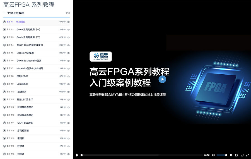Open the 数码管动态显示 lesson
Image resolution: width=251 pixels, height=159 pixels.
pos(25,115)
